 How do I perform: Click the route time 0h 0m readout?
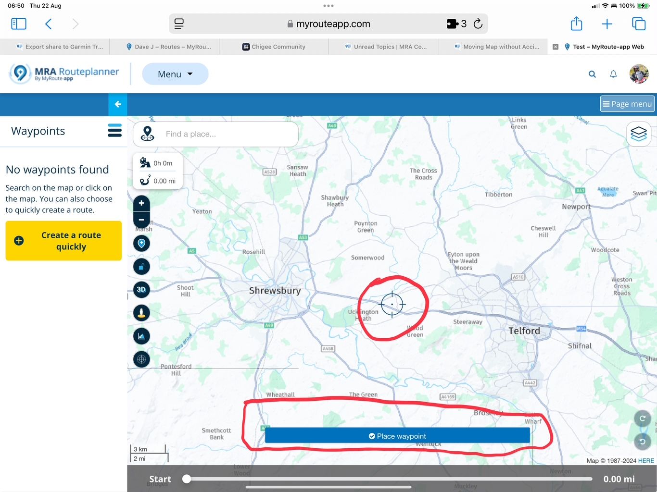click(x=163, y=163)
